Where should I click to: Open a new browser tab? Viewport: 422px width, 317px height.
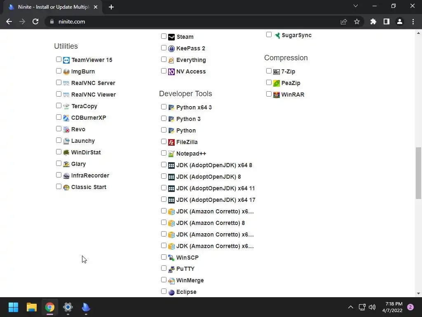(111, 7)
